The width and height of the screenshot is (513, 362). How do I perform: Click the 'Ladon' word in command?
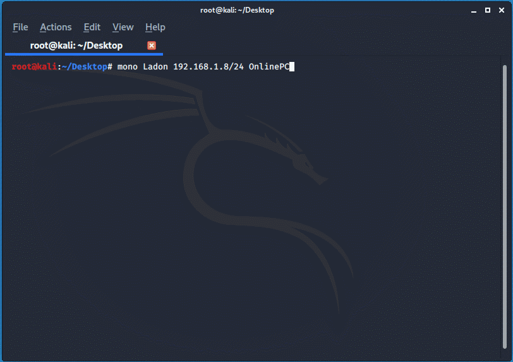tap(155, 67)
